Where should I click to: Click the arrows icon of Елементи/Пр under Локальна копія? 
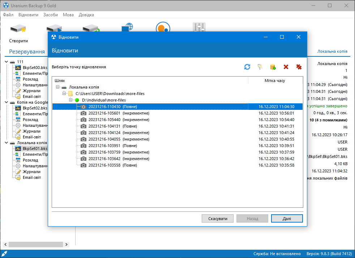(x=18, y=154)
